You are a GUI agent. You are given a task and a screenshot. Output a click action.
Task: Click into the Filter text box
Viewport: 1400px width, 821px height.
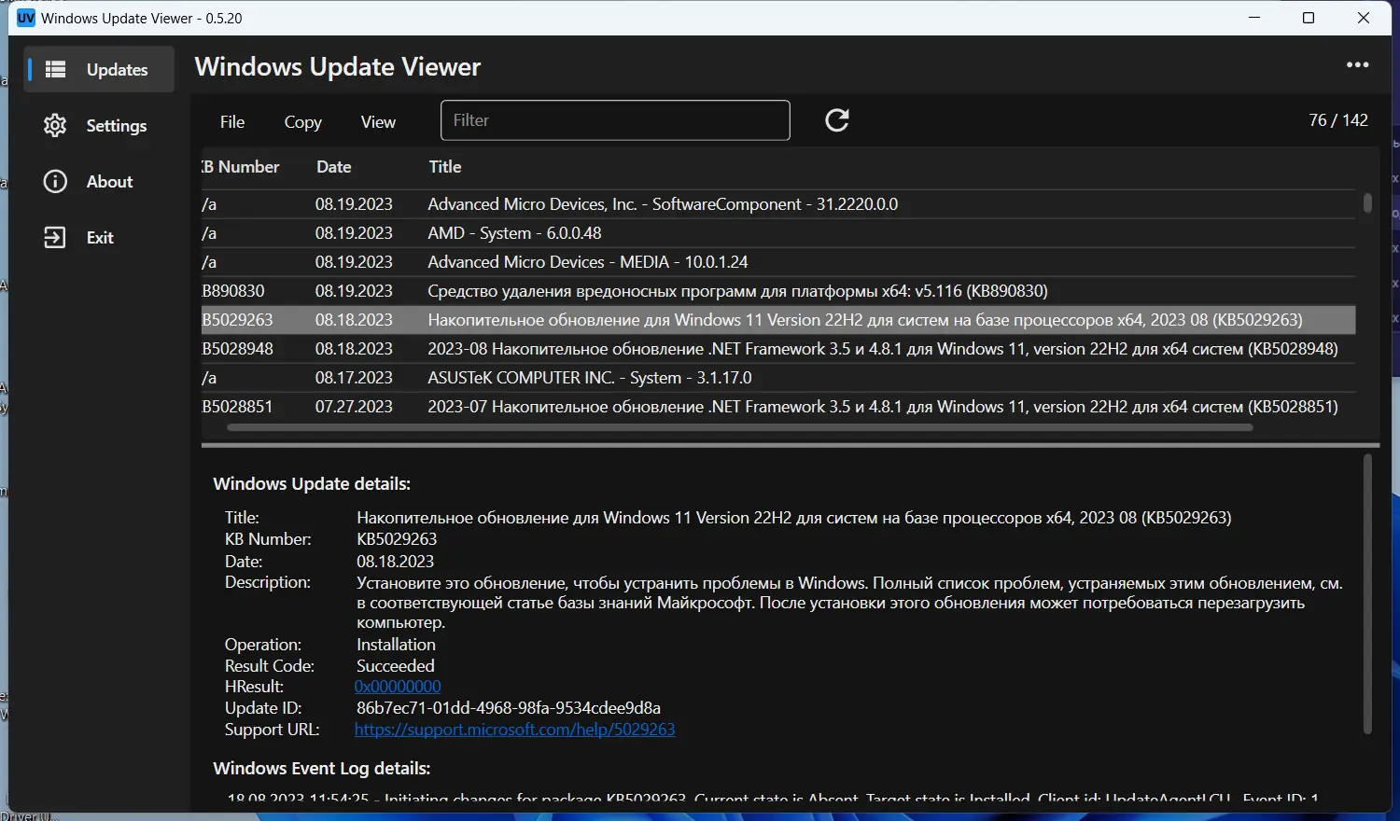(615, 120)
